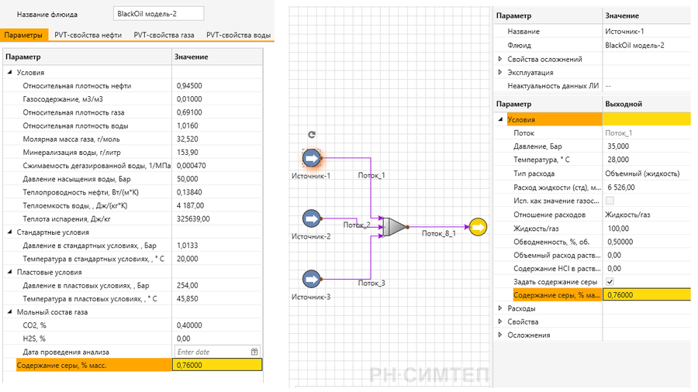Switch to the Параметры tab
Image resolution: width=698 pixels, height=392 pixels.
tap(23, 35)
